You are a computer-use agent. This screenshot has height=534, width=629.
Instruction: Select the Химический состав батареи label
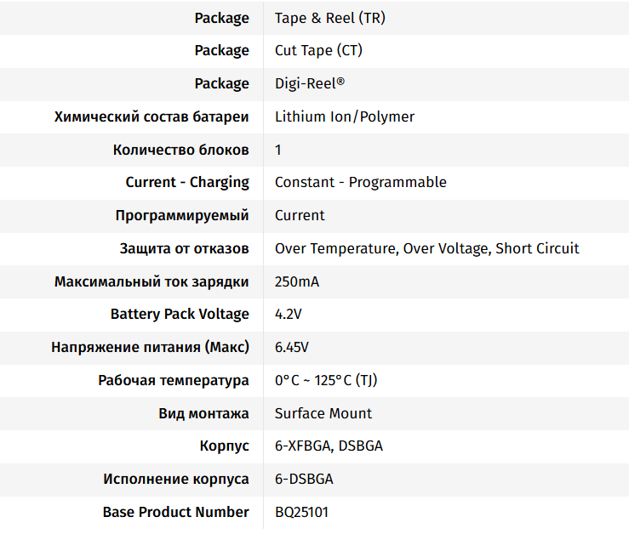152,116
